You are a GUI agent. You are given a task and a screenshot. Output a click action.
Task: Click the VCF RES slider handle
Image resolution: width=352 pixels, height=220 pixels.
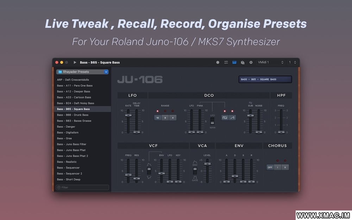tap(137, 179)
